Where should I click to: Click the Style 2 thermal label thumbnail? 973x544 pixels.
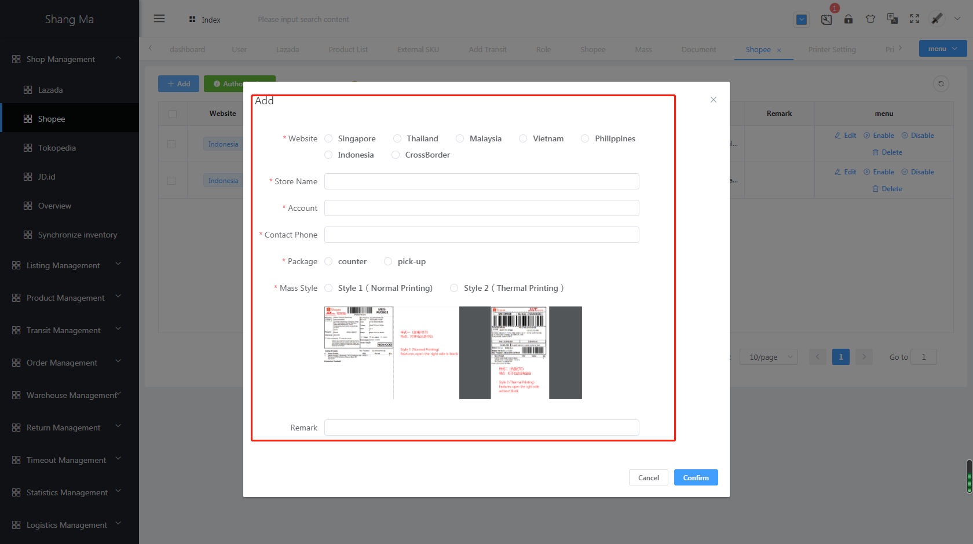[520, 353]
